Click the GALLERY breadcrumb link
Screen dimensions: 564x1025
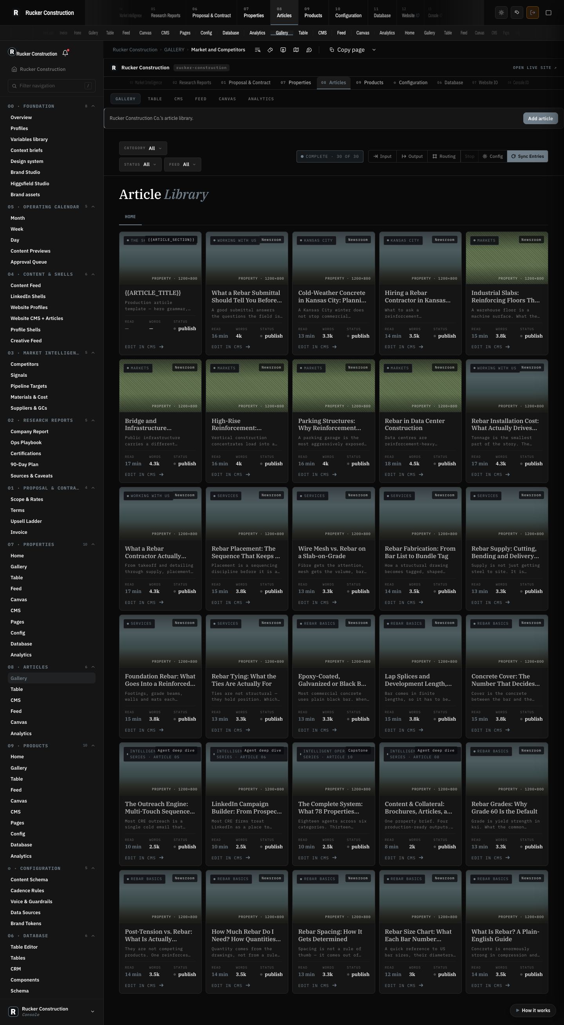click(174, 50)
